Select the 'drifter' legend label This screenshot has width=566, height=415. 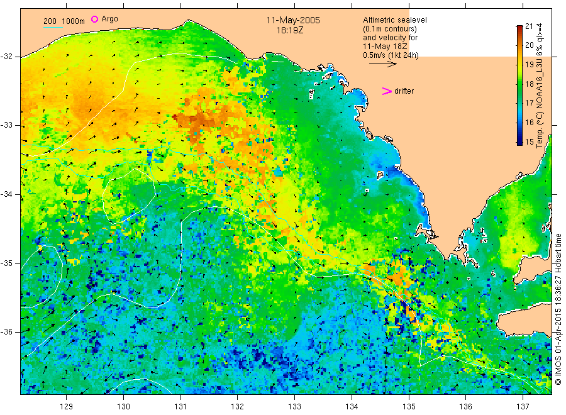pyautogui.click(x=404, y=91)
